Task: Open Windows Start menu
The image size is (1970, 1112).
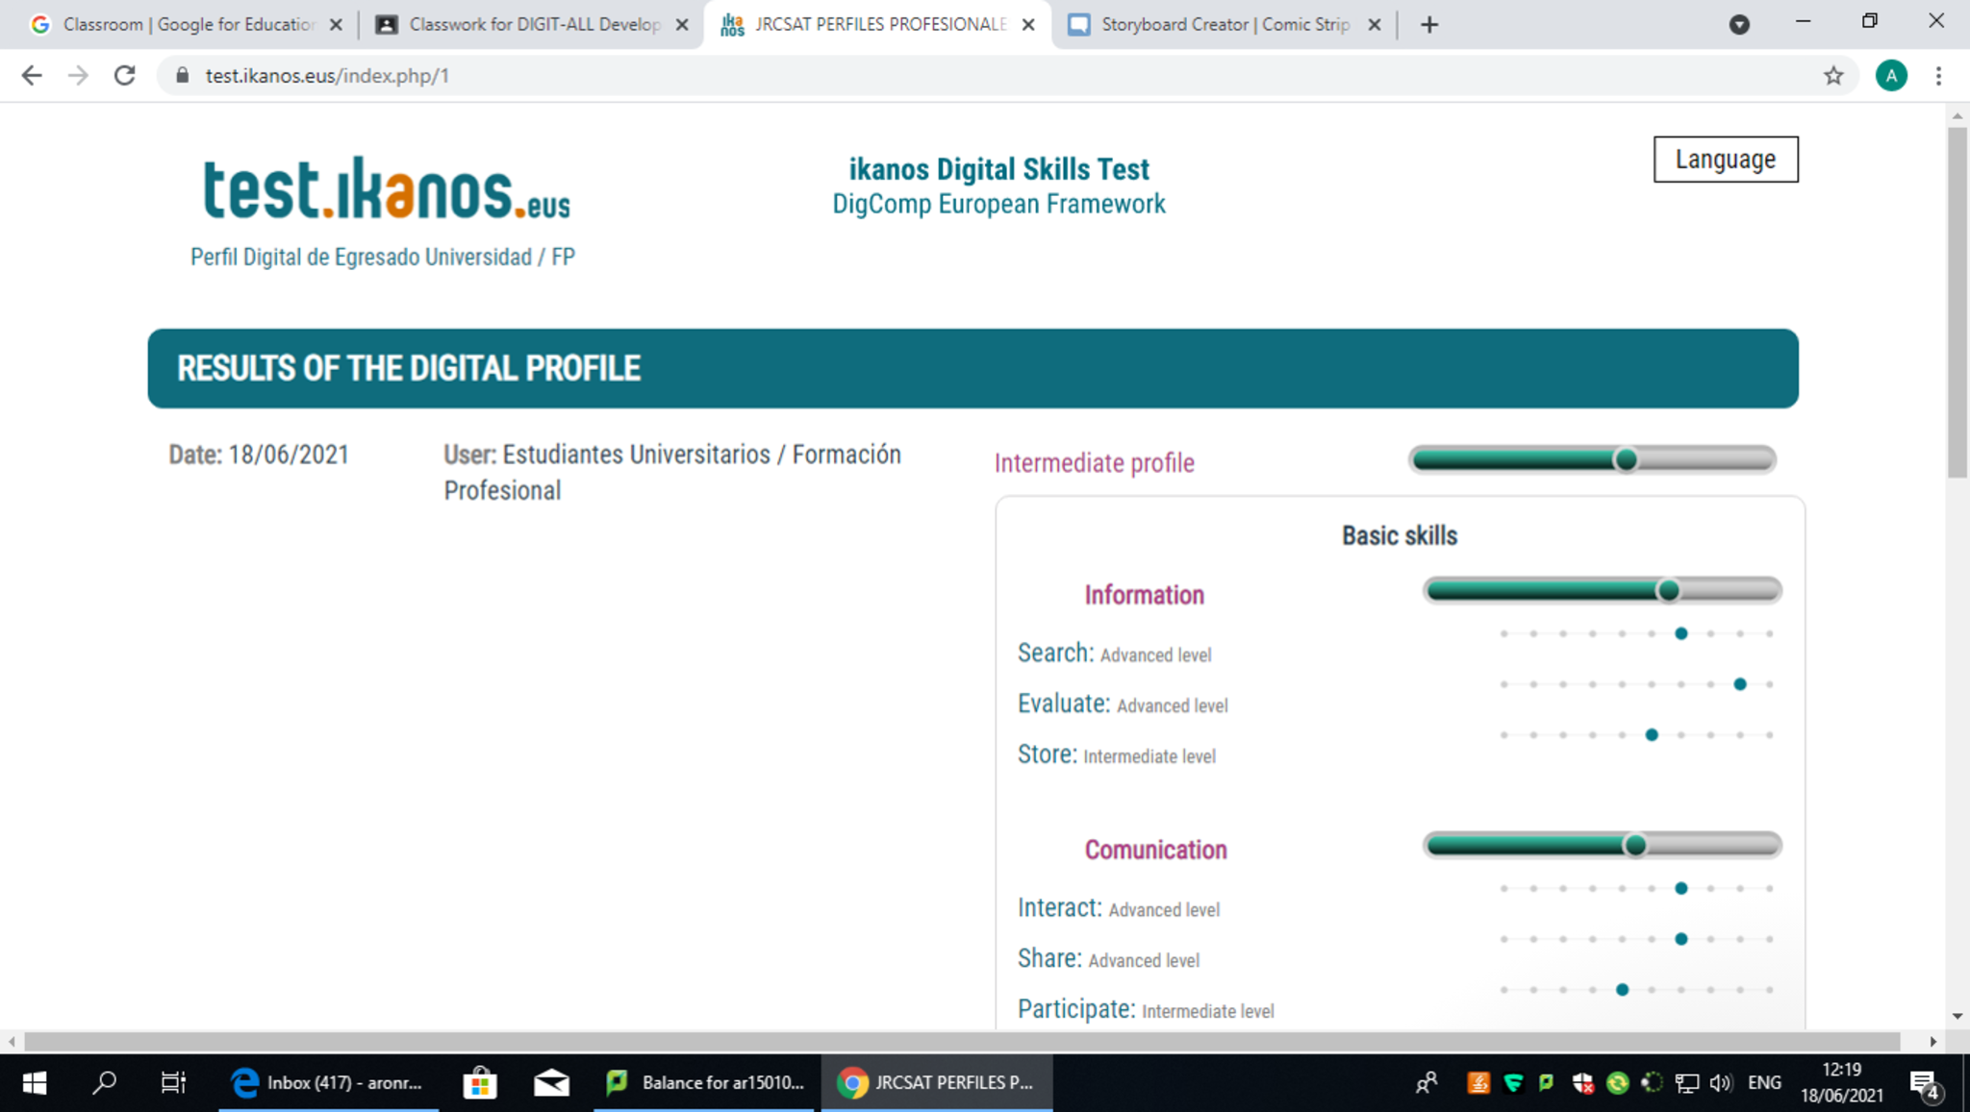Action: [x=35, y=1083]
